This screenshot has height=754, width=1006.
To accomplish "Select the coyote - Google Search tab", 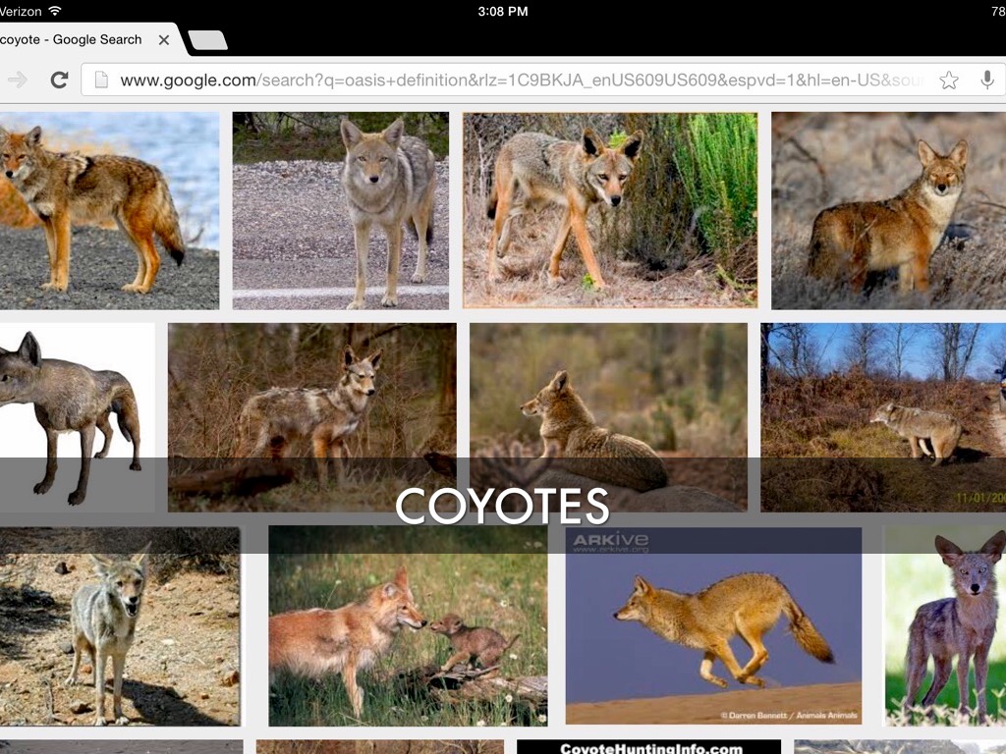I will click(x=74, y=40).
